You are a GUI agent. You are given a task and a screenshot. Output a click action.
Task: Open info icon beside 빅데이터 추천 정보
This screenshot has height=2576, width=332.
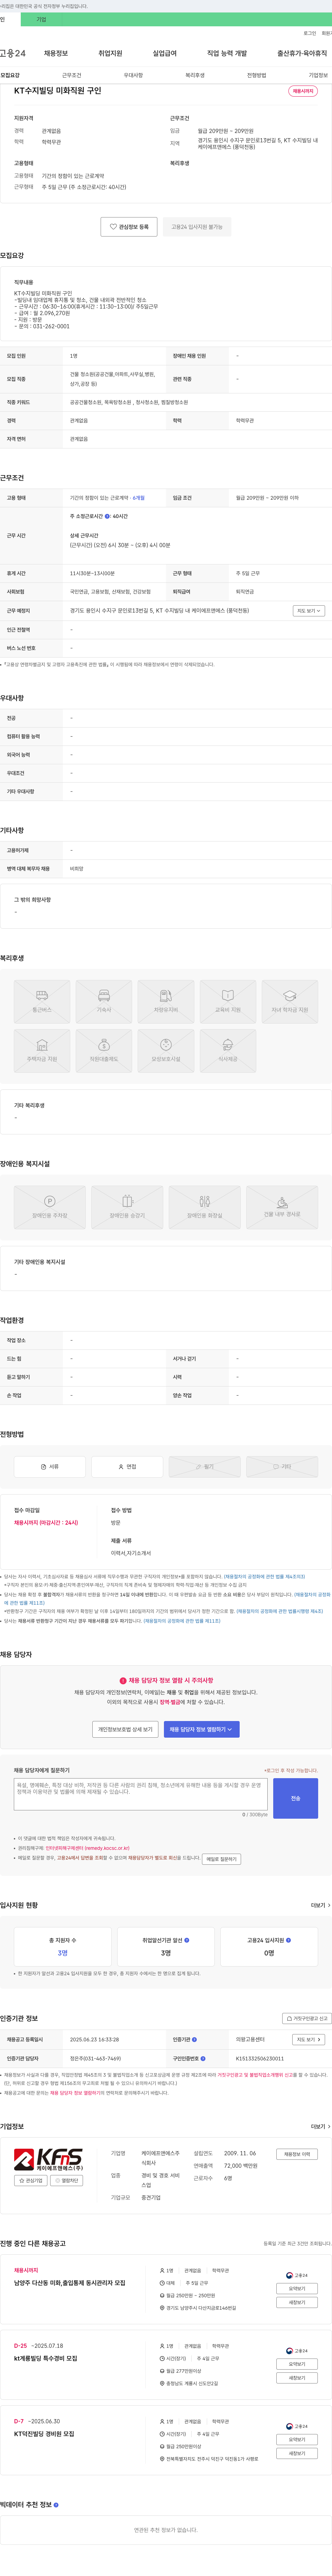click(56, 2505)
